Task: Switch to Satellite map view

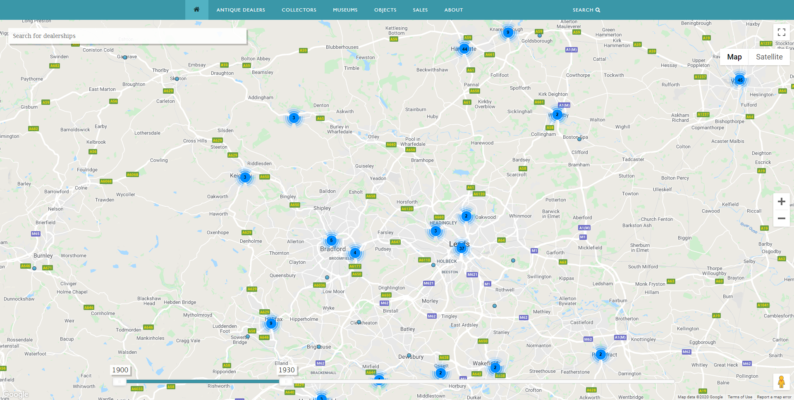Action: tap(769, 57)
